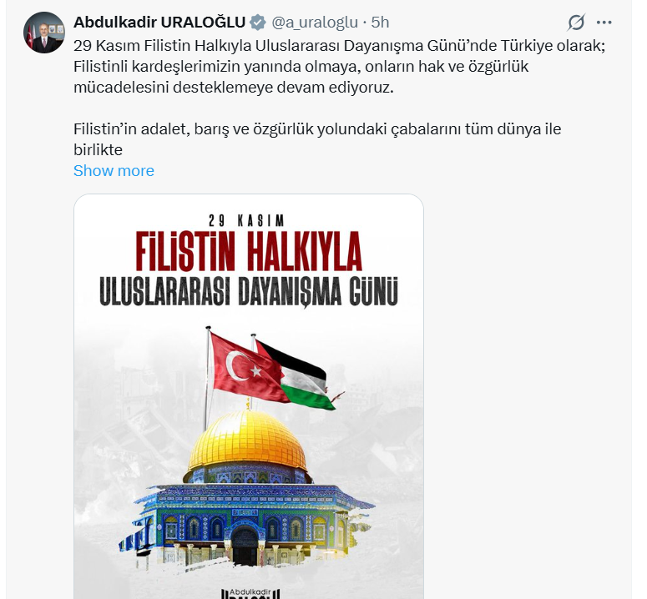Select the tweet's first paragraph text
Image resolution: width=647 pixels, height=599 pixels.
point(339,67)
